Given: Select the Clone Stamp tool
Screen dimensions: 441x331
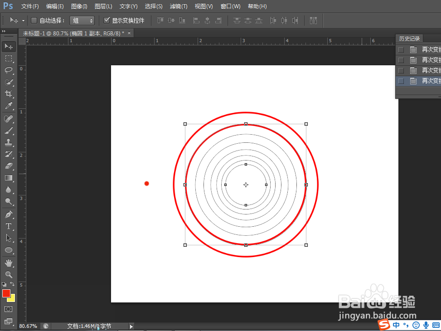Looking at the screenshot, I should (x=9, y=142).
